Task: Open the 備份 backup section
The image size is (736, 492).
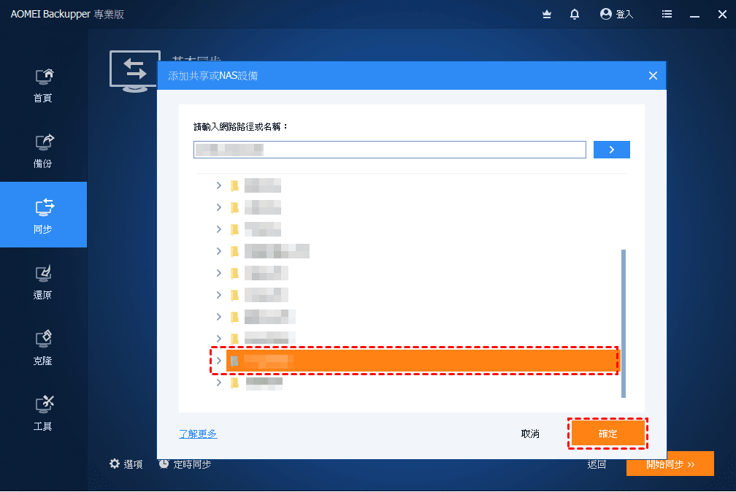Action: (x=43, y=151)
